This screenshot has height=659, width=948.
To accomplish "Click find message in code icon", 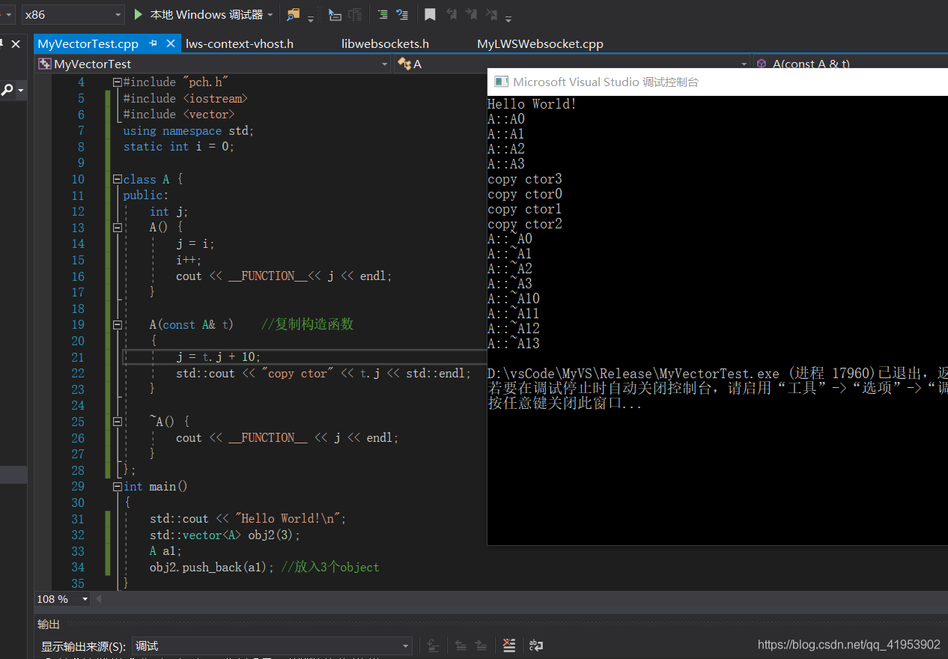I will (x=433, y=645).
